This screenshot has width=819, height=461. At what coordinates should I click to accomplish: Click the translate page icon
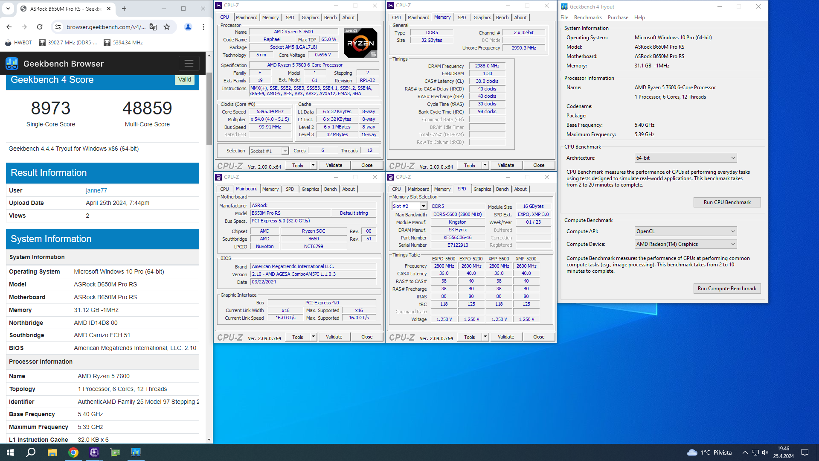click(x=153, y=27)
